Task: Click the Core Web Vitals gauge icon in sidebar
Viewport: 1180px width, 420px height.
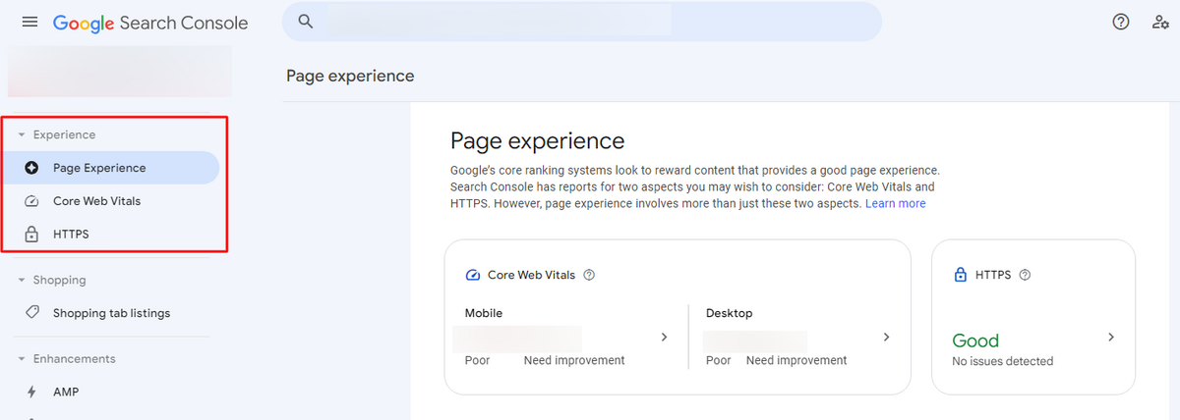Action: pos(31,201)
